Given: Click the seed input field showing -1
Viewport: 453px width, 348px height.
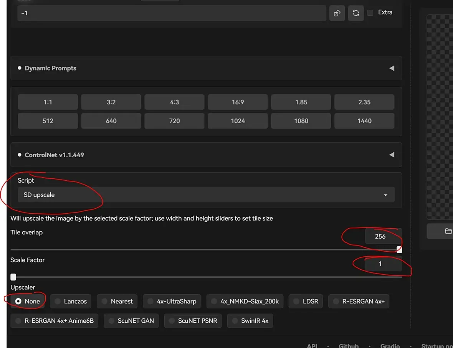Looking at the screenshot, I should click(x=172, y=13).
